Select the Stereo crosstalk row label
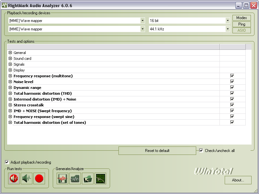 (x=29, y=105)
